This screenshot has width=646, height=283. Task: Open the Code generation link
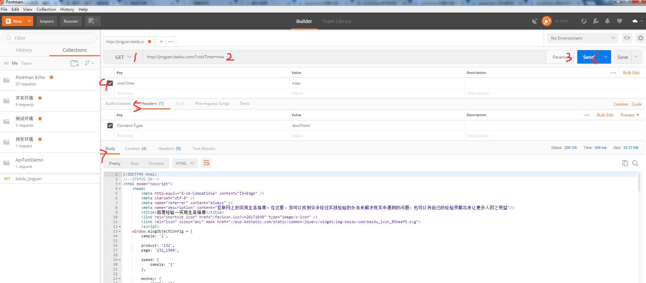[637, 104]
